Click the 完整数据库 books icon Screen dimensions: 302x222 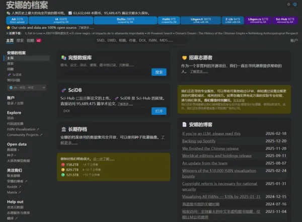[63, 57]
